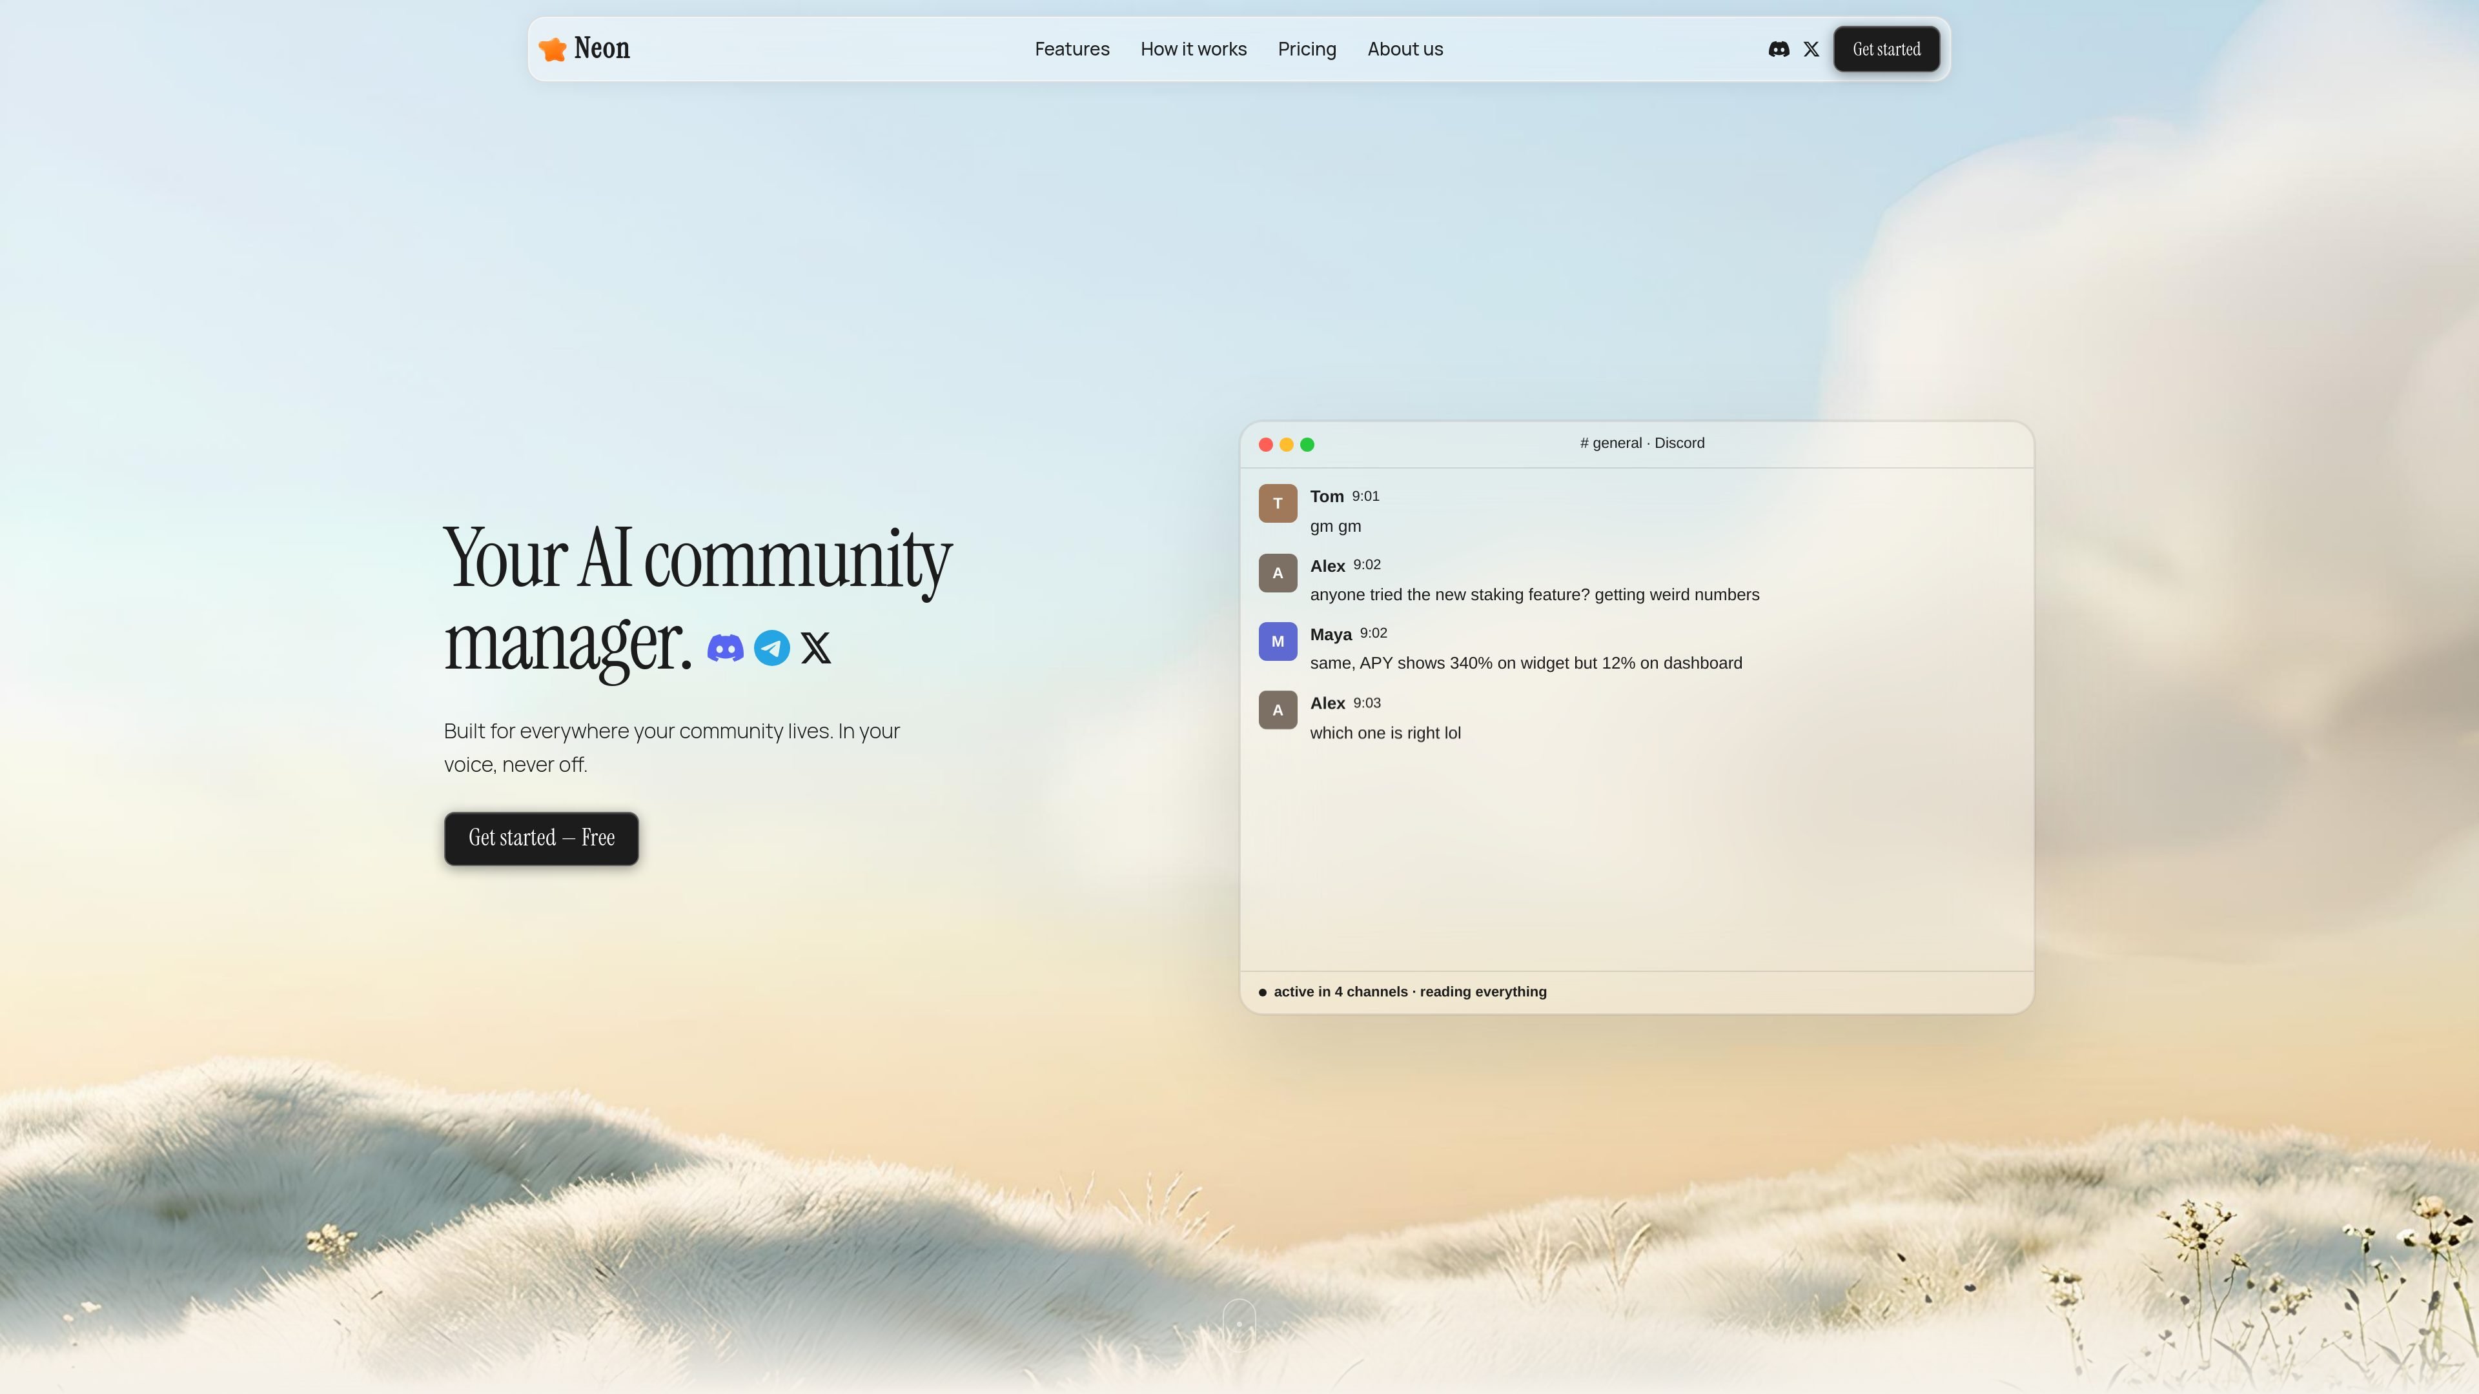Click the Get started button in navbar
Image resolution: width=2479 pixels, height=1394 pixels.
click(x=1886, y=49)
